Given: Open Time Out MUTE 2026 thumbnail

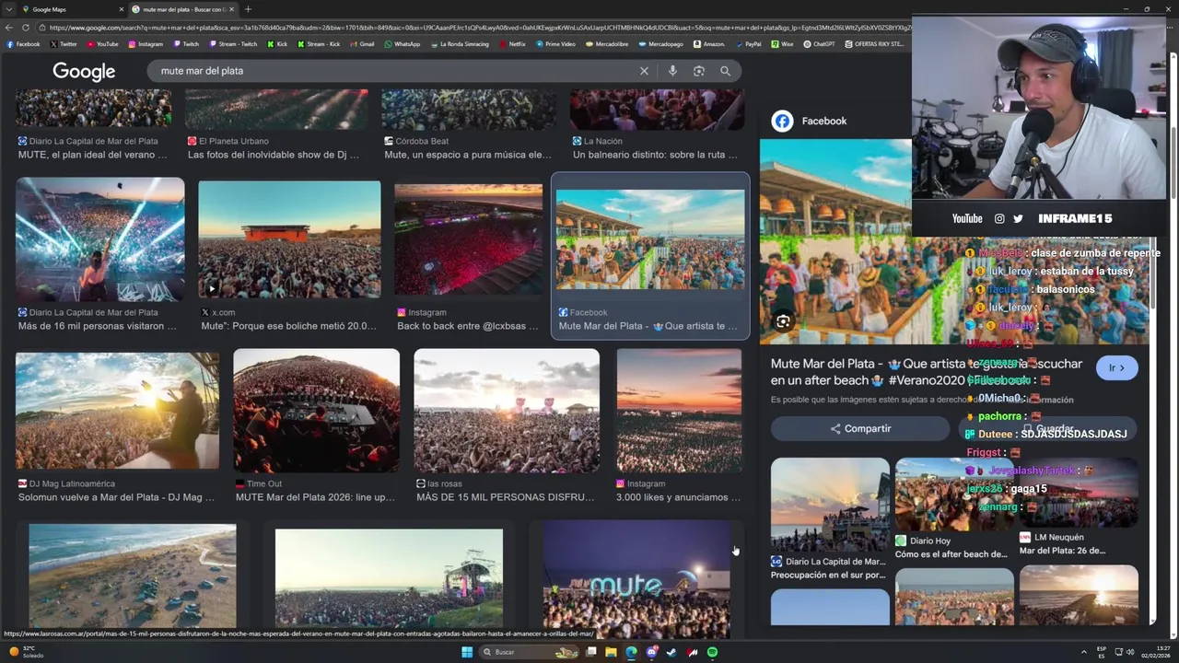Looking at the screenshot, I should pyautogui.click(x=316, y=411).
